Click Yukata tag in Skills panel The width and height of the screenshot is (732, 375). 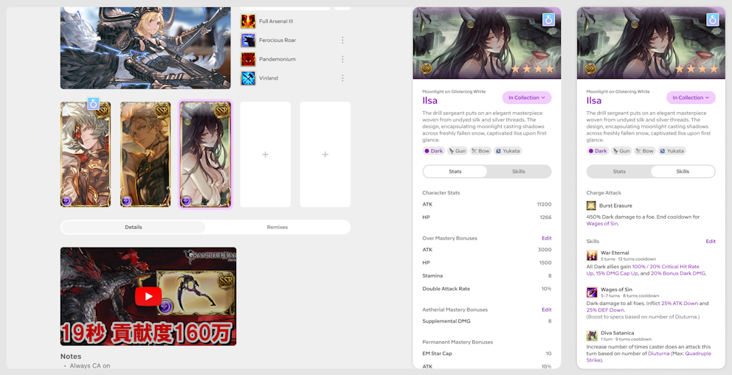pos(671,151)
